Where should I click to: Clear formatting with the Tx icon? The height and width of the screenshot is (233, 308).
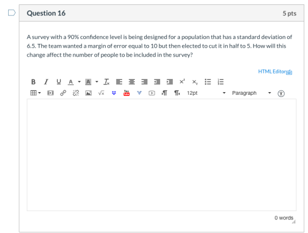(x=106, y=82)
